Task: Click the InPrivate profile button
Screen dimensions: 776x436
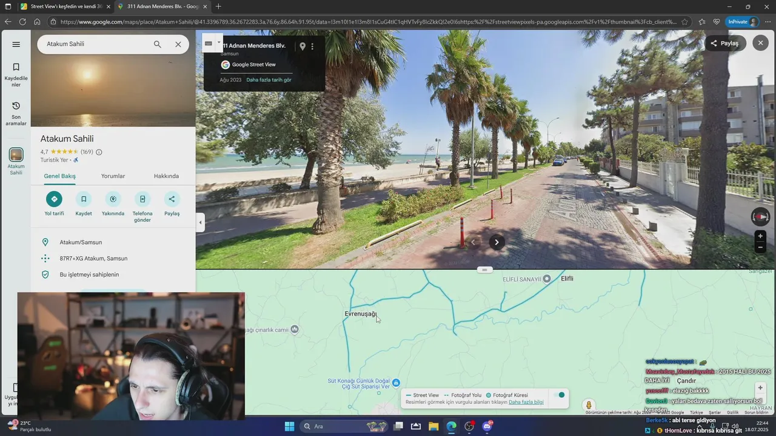Action: click(743, 22)
